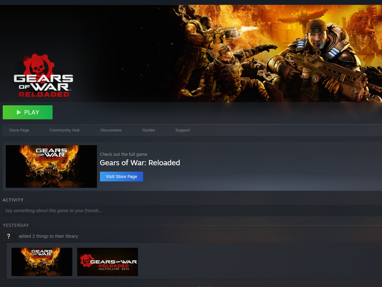Click the ACTIVITY section heading
This screenshot has width=382, height=287.
coord(13,200)
